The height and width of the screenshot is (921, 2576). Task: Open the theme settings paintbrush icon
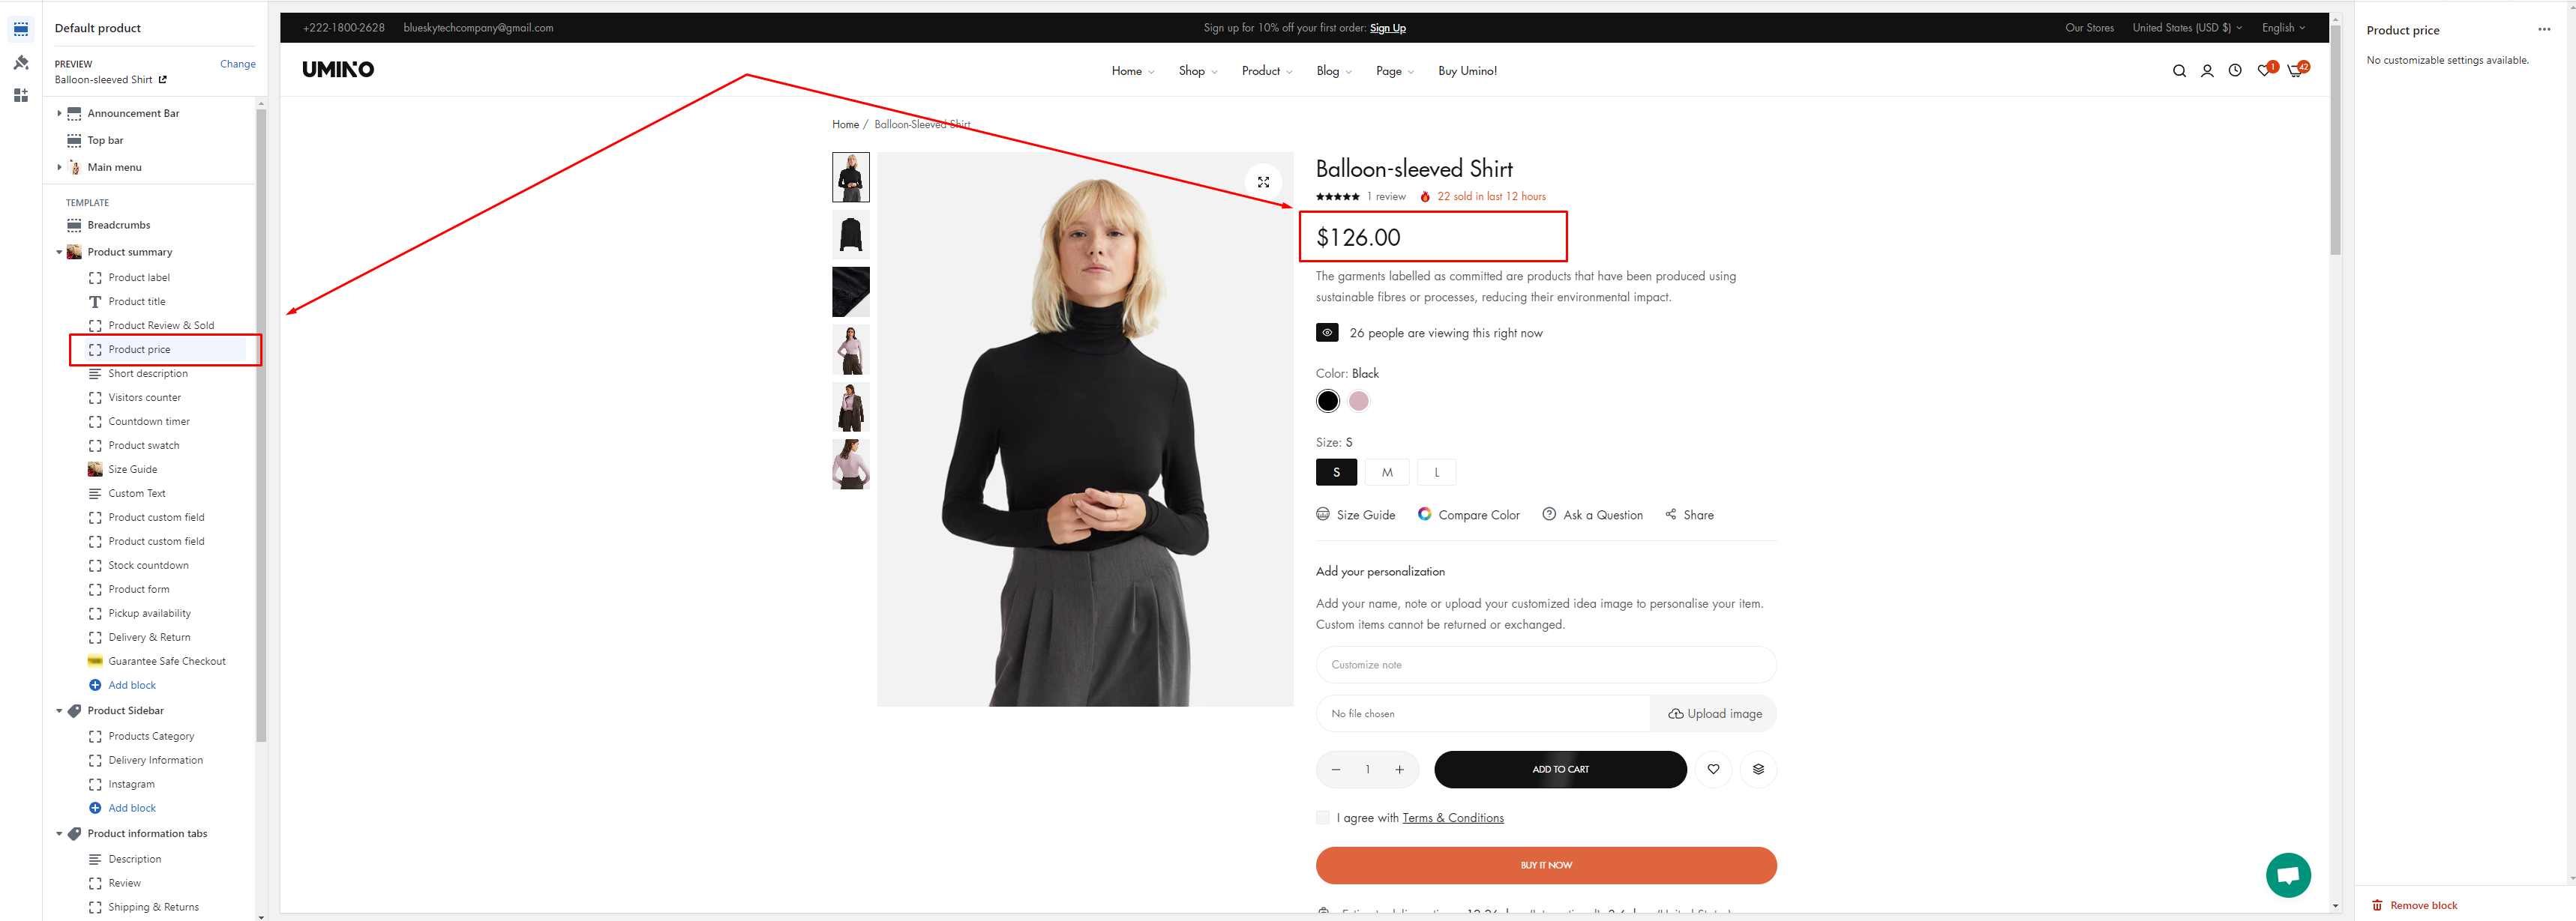pyautogui.click(x=21, y=63)
